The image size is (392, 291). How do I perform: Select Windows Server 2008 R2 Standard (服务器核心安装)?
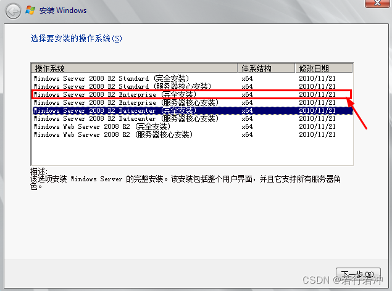(192, 86)
